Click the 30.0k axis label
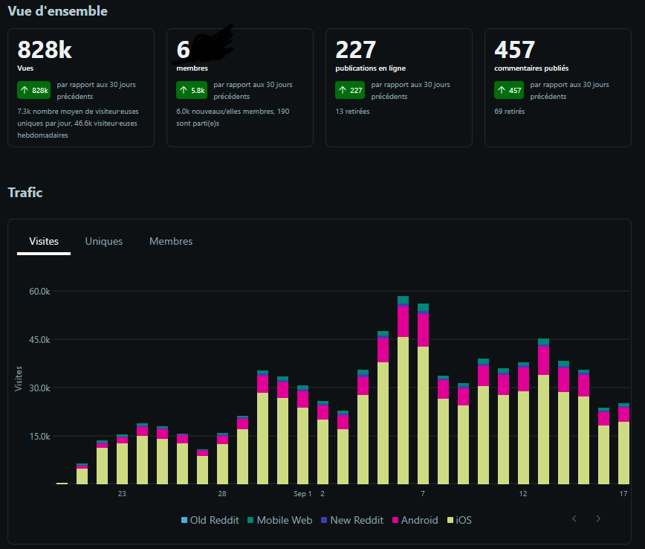This screenshot has width=645, height=549. pyautogui.click(x=39, y=388)
